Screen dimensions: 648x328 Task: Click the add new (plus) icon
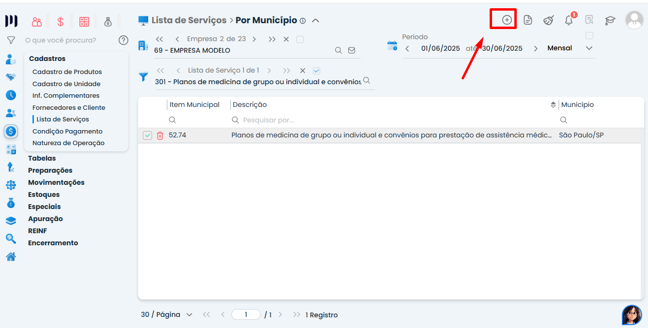coord(507,20)
